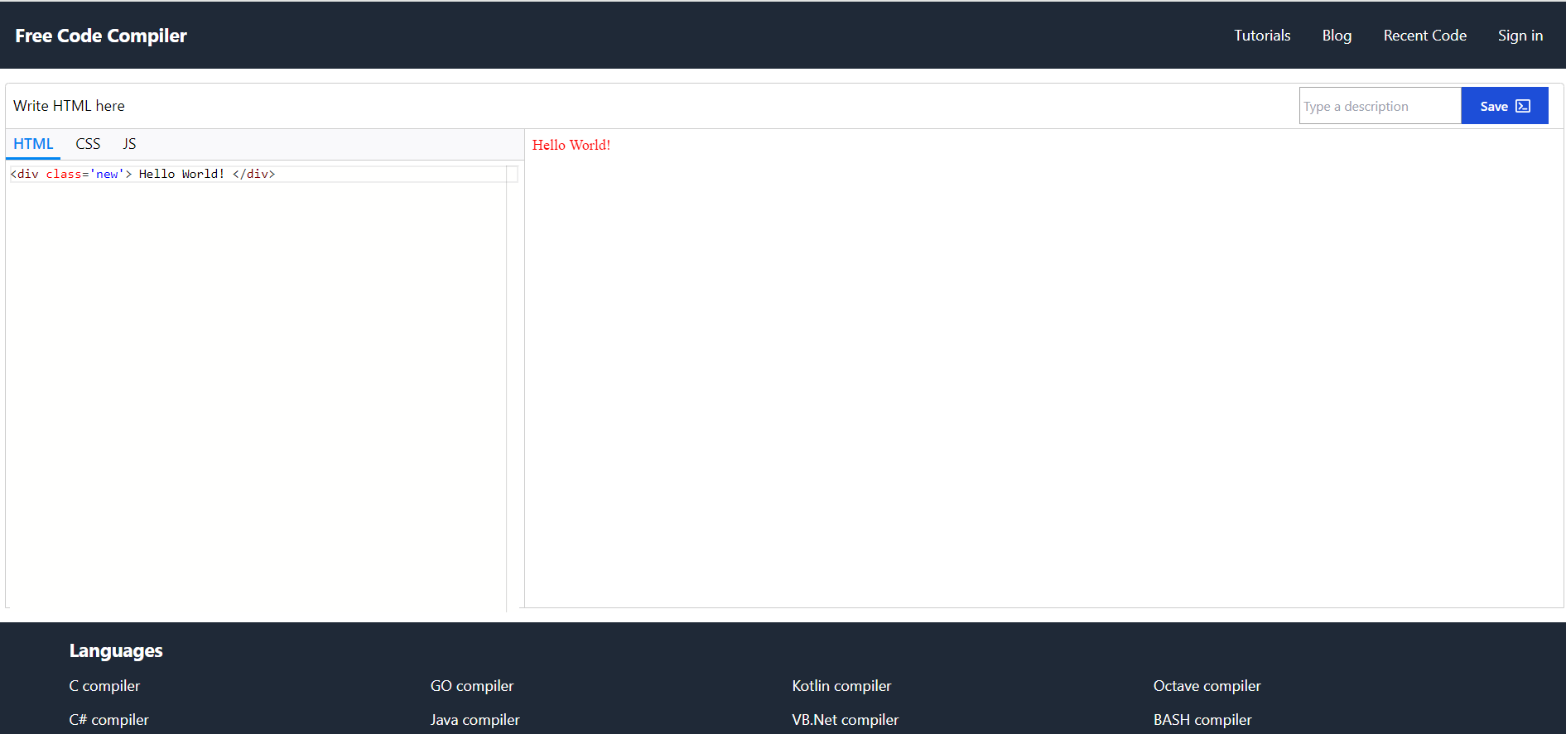Screen dimensions: 1566x734
Task: Open the BASH compiler link
Action: pyautogui.click(x=1202, y=720)
